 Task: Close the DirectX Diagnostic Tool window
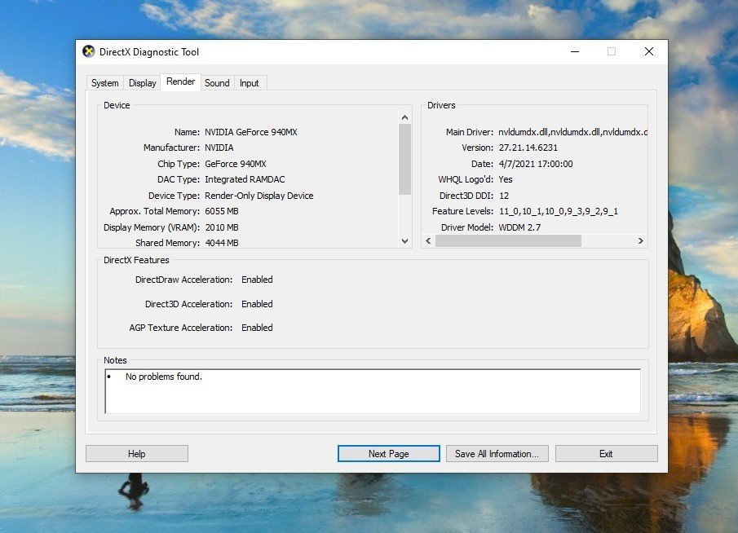click(x=648, y=51)
